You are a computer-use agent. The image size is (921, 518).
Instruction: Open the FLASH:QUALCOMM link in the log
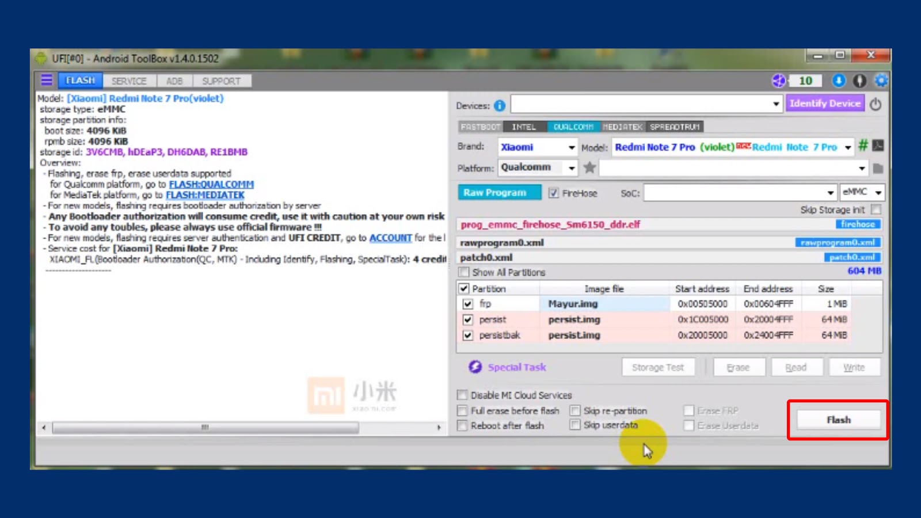coord(211,184)
